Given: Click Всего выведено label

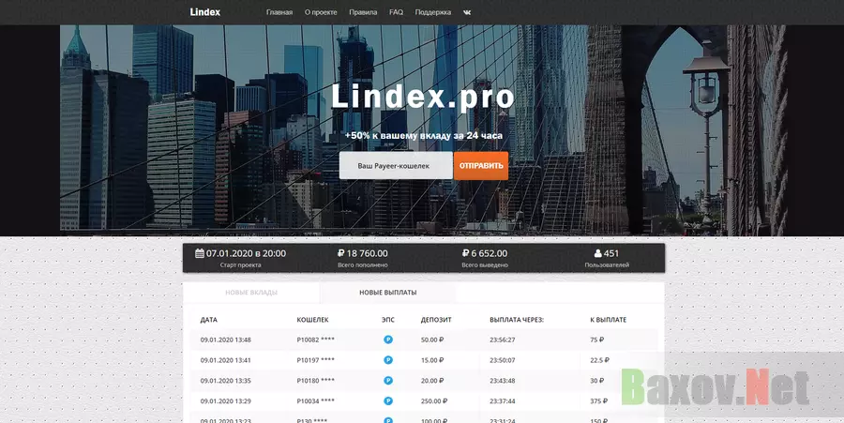Looking at the screenshot, I should pyautogui.click(x=485, y=264).
